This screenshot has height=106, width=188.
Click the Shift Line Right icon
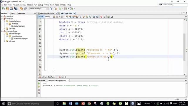click(x=97, y=17)
